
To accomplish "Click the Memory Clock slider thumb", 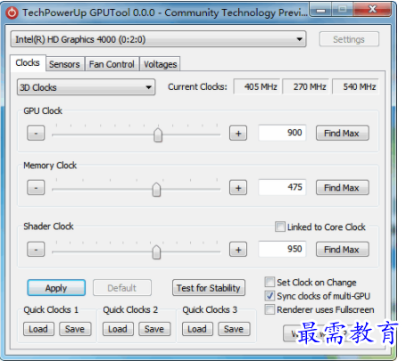I will pyautogui.click(x=156, y=190).
